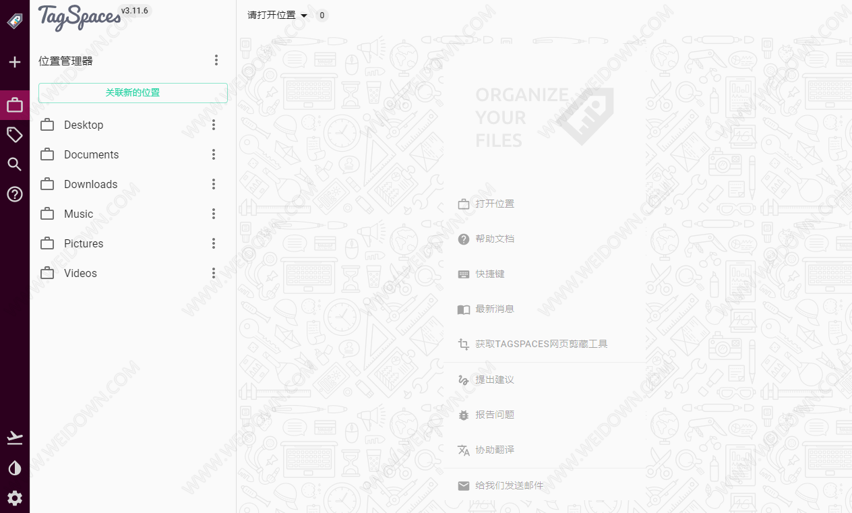Open the 最新消息 news link
Image resolution: width=852 pixels, height=513 pixels.
click(x=495, y=309)
